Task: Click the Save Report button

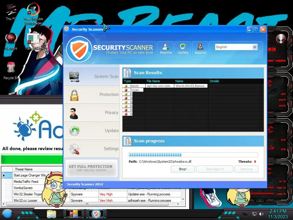Action: point(215,169)
